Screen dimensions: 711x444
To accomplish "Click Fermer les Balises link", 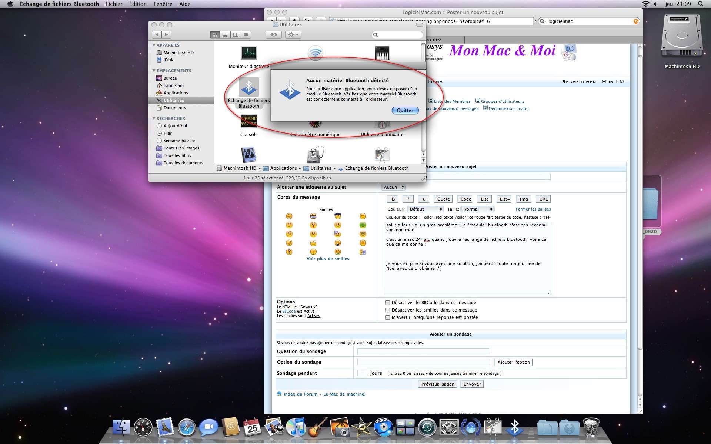I will pos(533,209).
